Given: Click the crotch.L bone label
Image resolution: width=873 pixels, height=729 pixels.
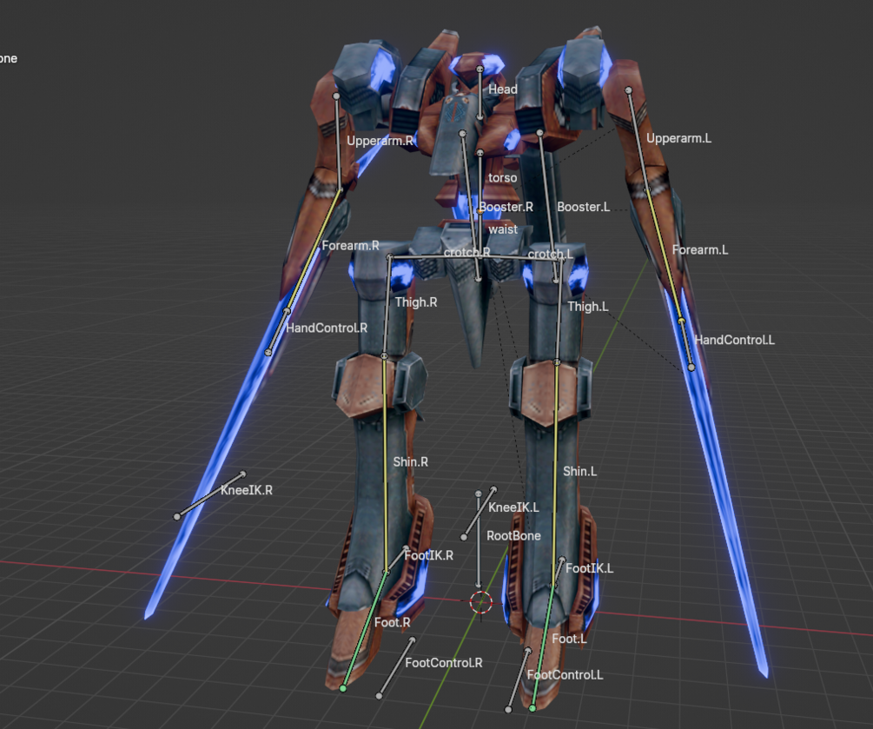Looking at the screenshot, I should tap(550, 254).
